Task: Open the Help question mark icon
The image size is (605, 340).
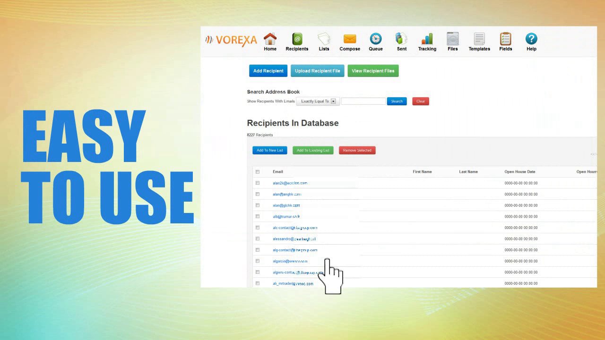Action: point(531,39)
